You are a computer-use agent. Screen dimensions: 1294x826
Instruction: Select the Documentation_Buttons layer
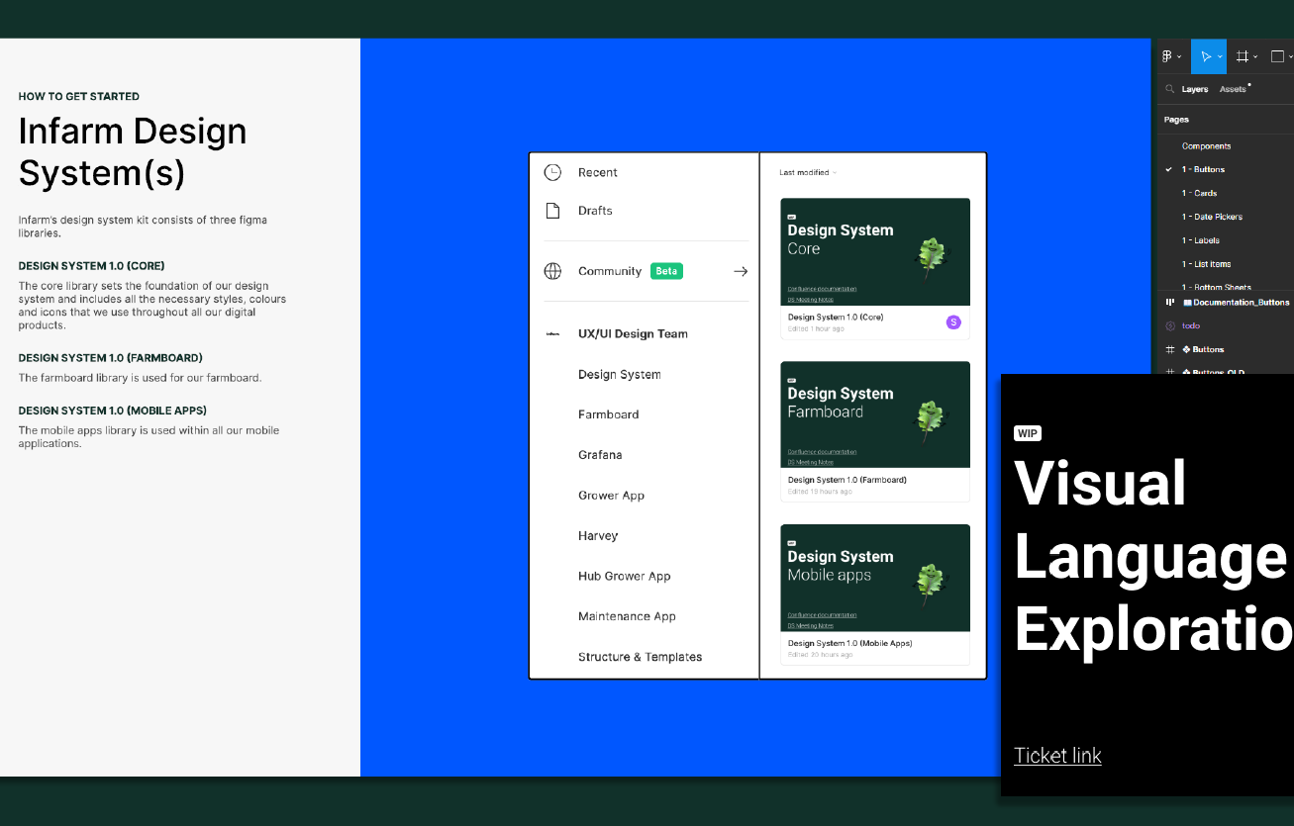point(1237,302)
